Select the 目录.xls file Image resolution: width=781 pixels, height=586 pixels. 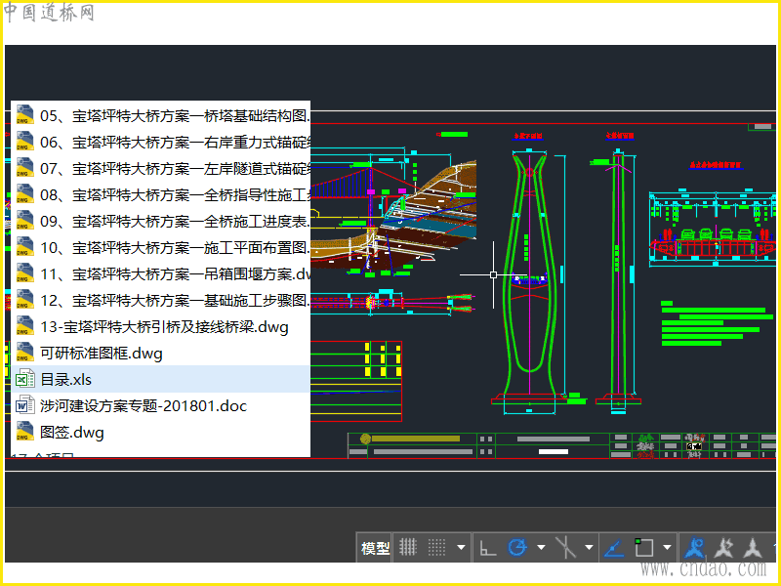[x=65, y=379]
